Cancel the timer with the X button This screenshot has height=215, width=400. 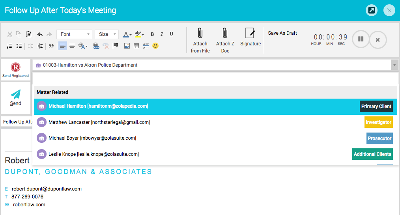[x=378, y=40]
